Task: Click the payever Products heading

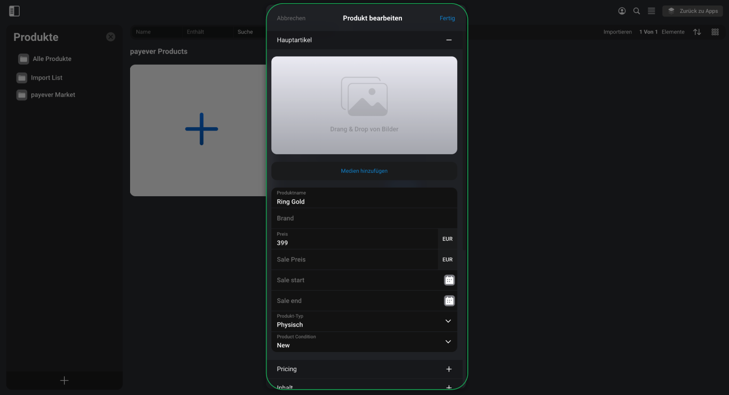Action: (x=159, y=51)
